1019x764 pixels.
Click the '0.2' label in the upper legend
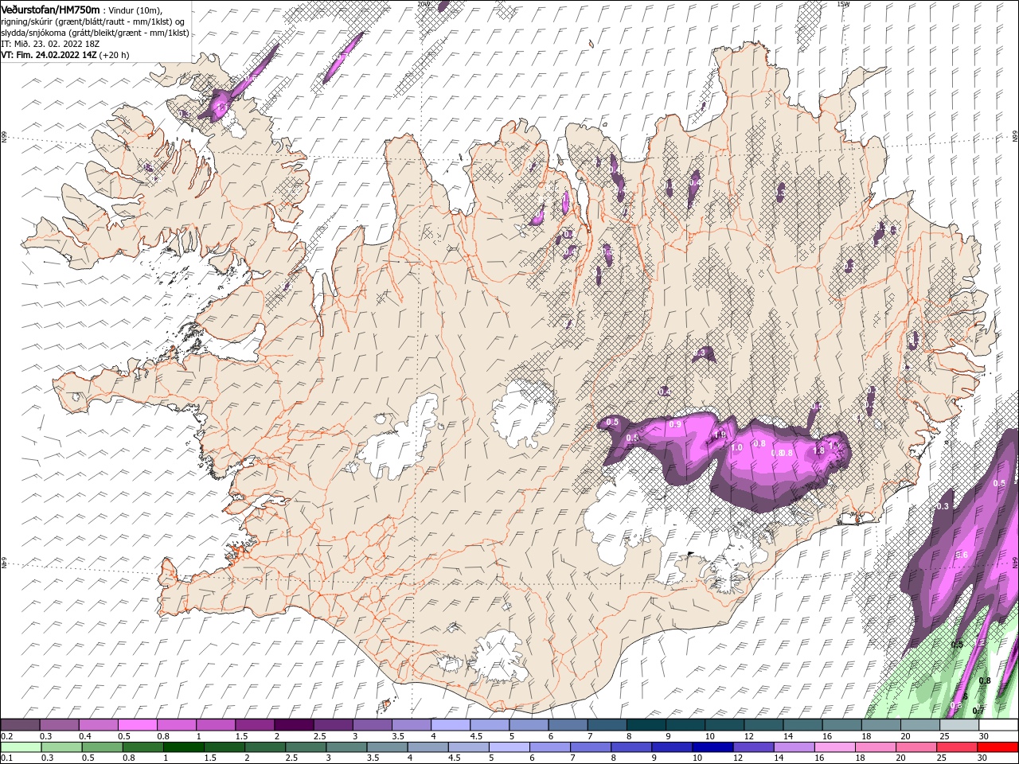(6, 736)
